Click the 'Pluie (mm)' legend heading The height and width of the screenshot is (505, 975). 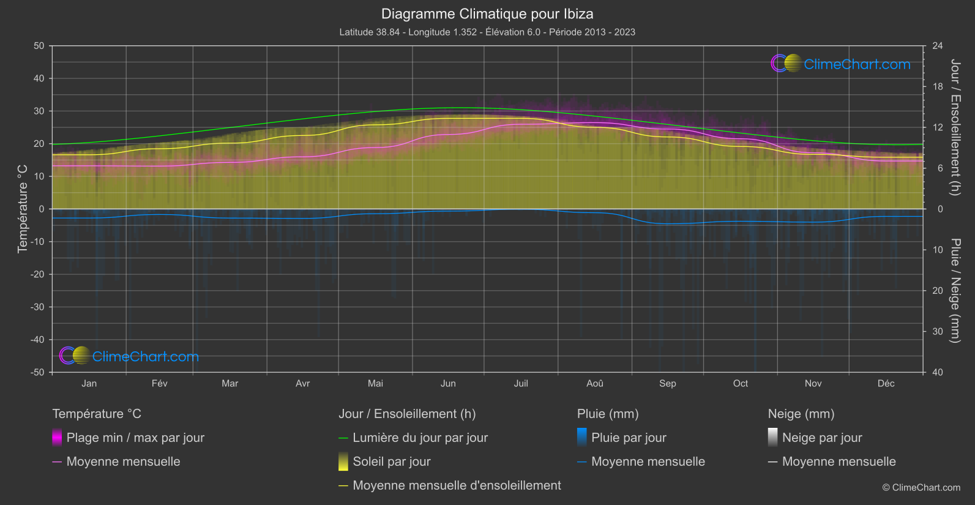(x=608, y=414)
